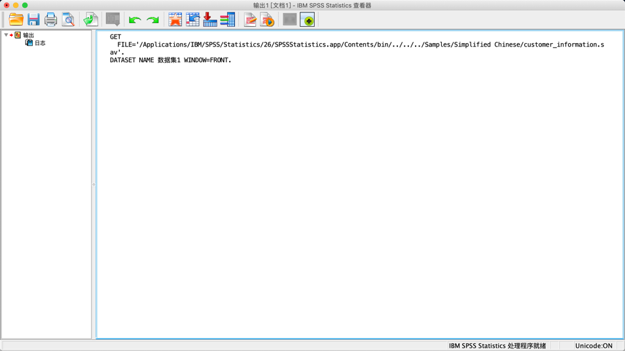Click the grayed designate window icon

point(290,20)
